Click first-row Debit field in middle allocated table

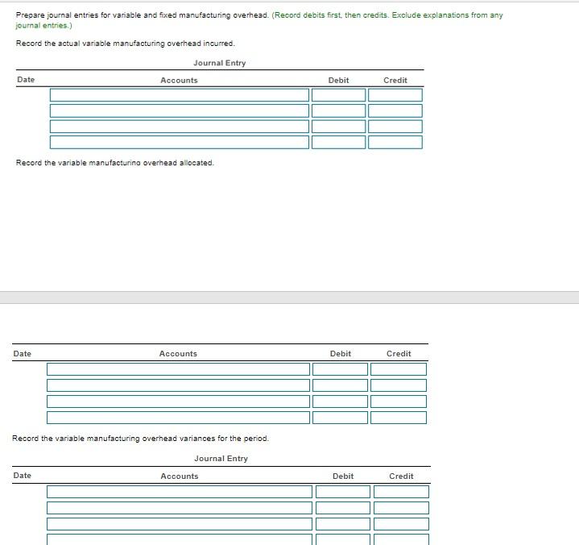[340, 369]
